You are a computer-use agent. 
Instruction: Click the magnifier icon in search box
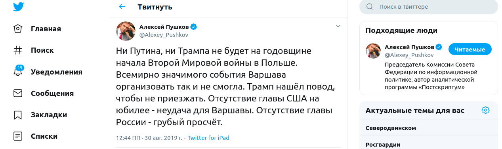370,7
